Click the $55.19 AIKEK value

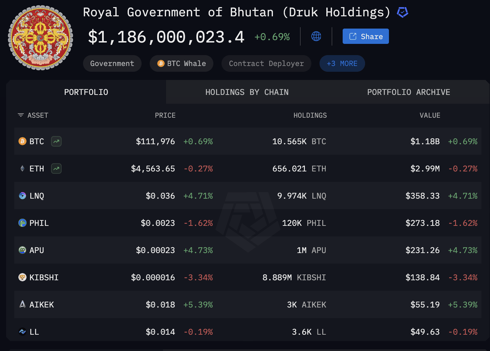425,305
